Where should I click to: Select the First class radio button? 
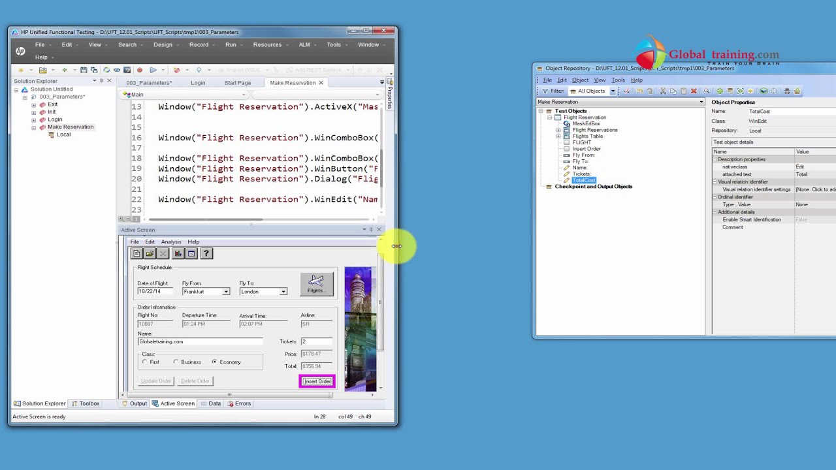point(145,362)
